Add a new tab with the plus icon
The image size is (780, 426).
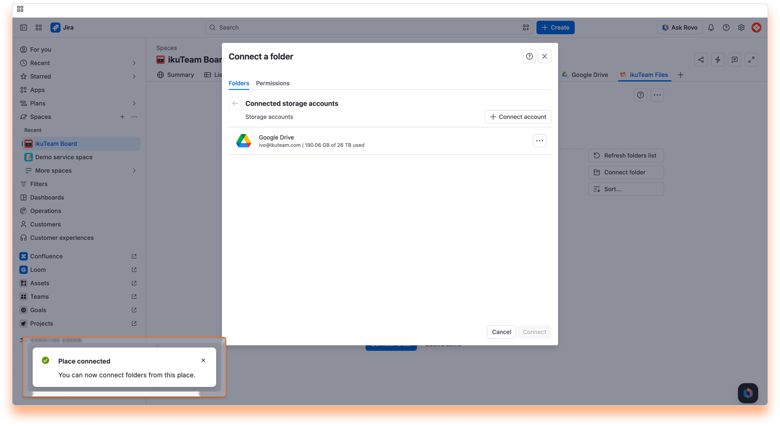click(x=681, y=75)
